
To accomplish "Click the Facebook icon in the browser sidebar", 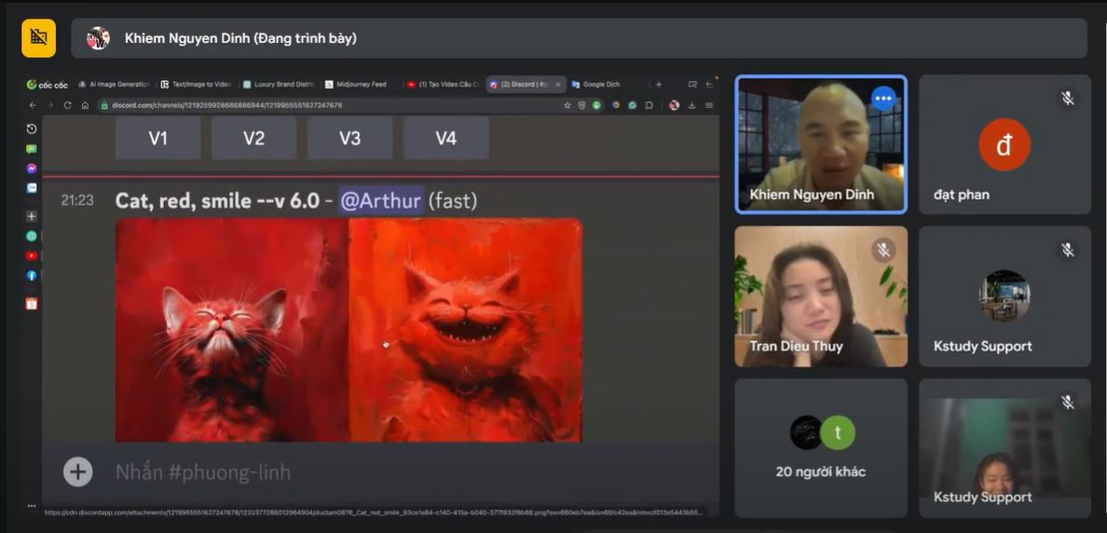I will tap(32, 276).
